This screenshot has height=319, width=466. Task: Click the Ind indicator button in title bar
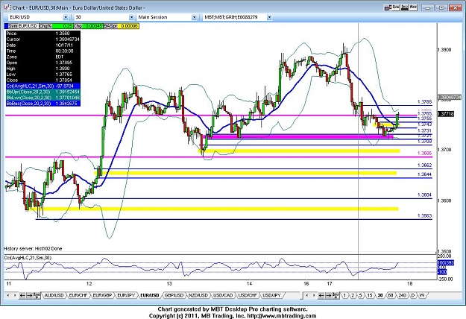pos(404,7)
